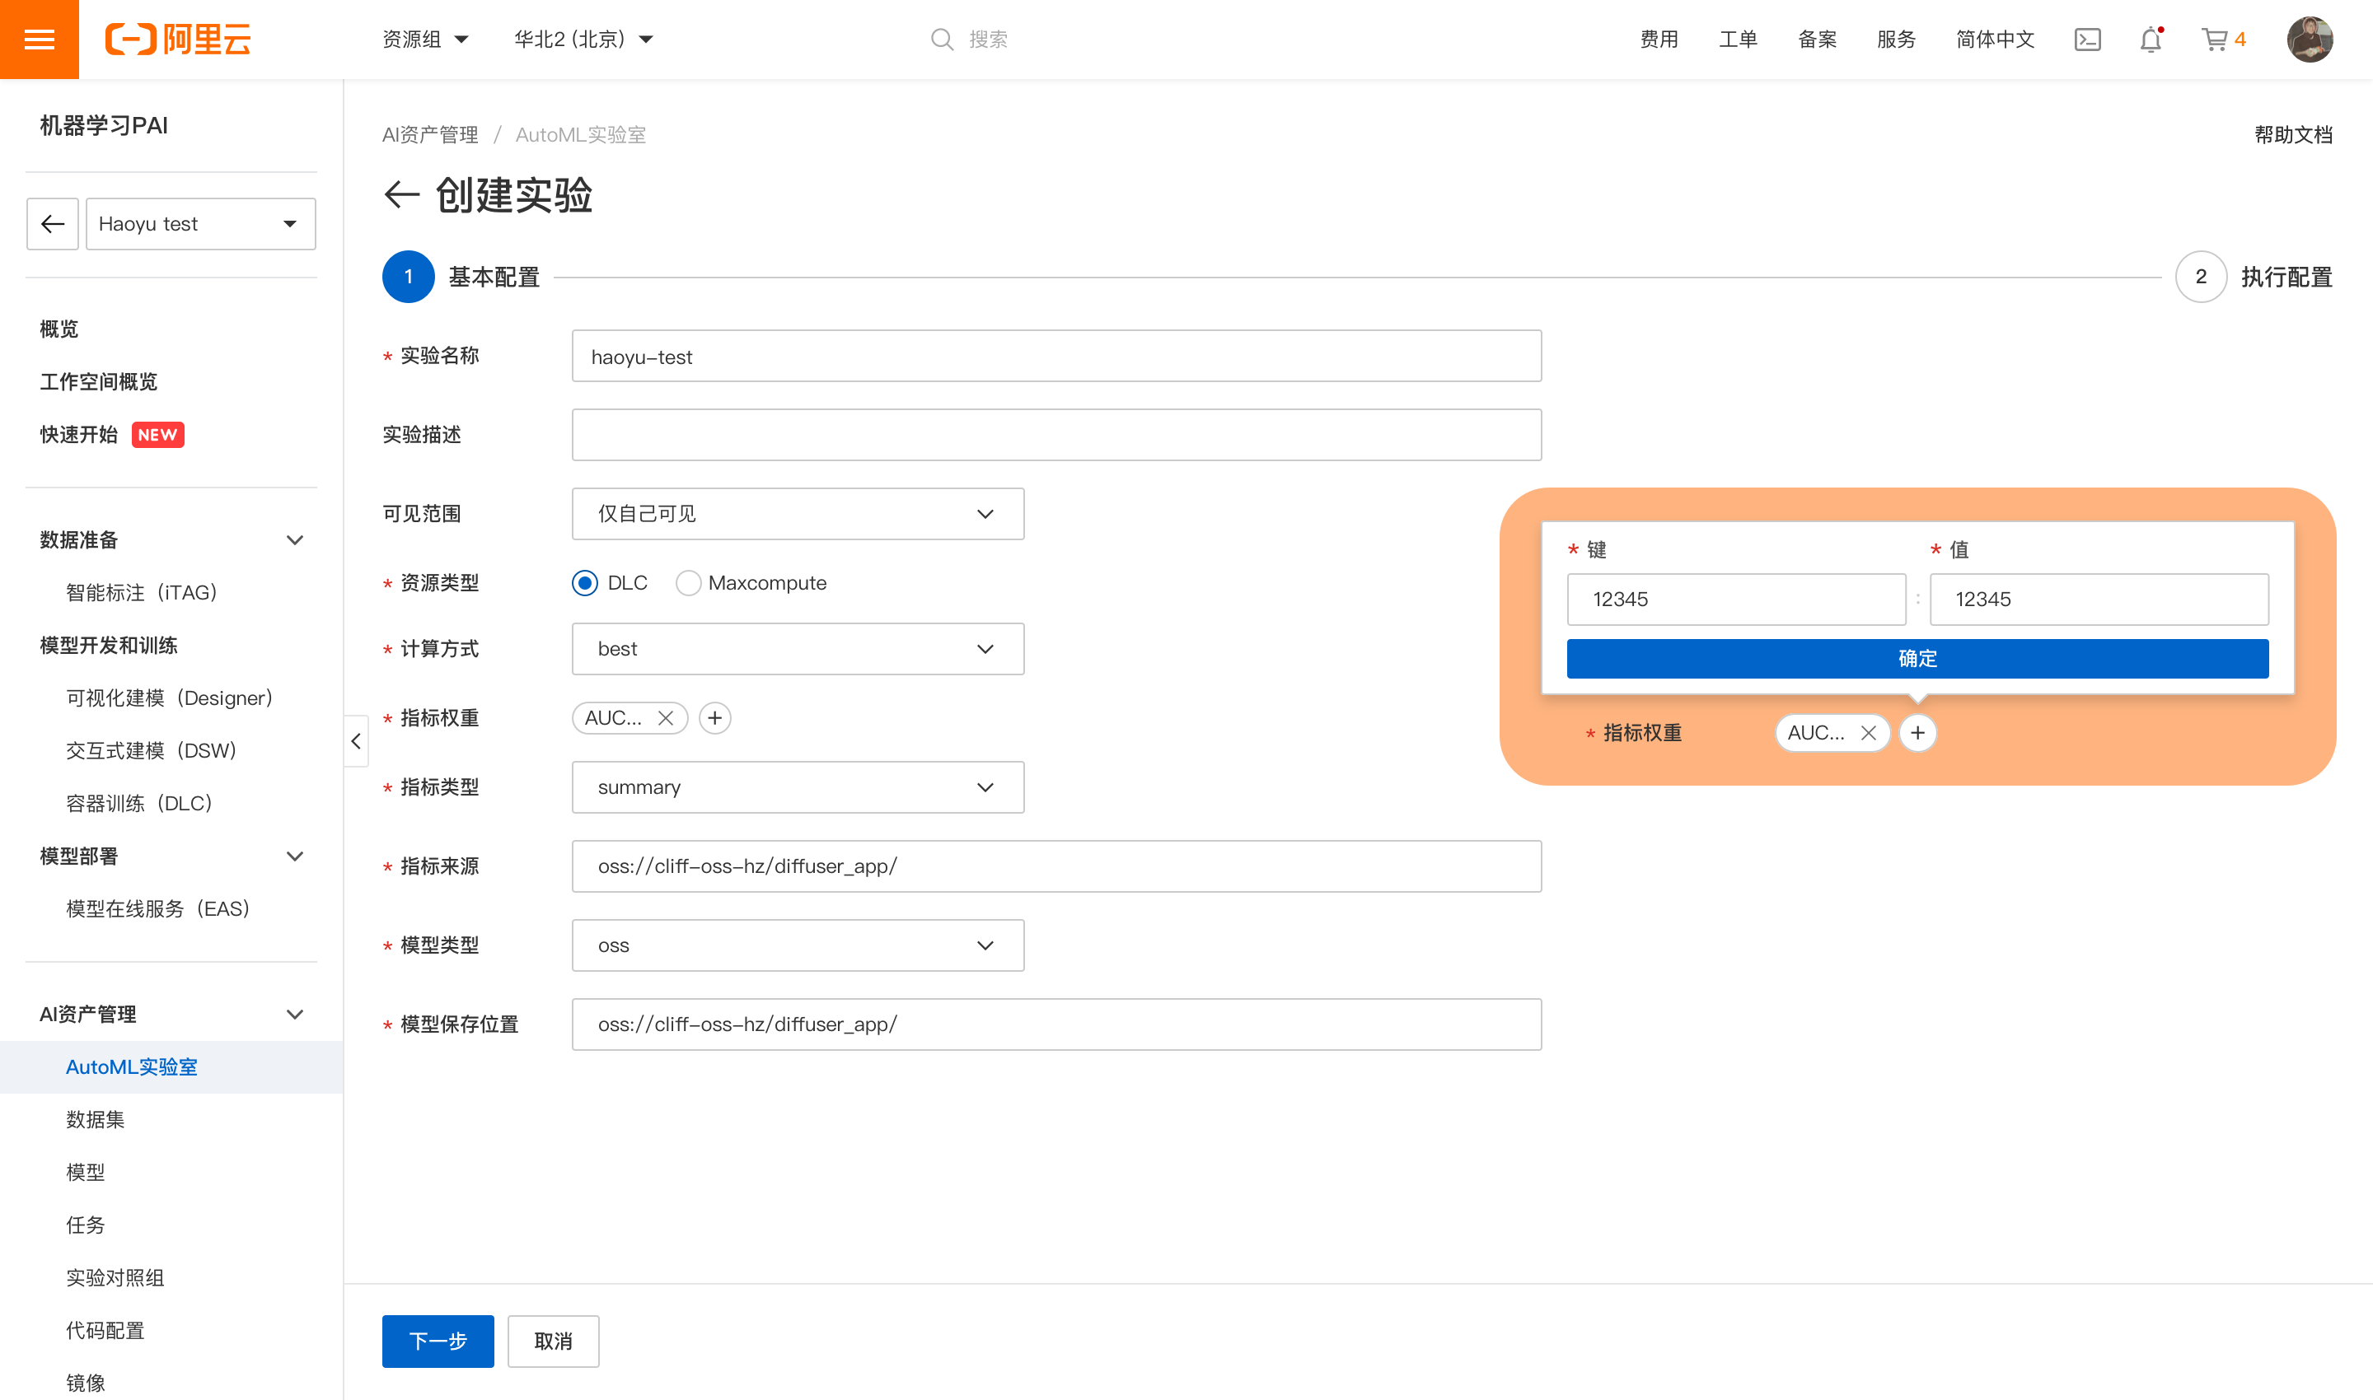Open the shopping cart icon
This screenshot has height=1400, width=2373.
coord(2215,40)
